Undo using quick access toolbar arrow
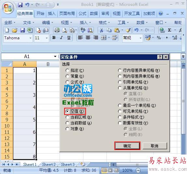This screenshot has height=174, width=187. coord(27,5)
